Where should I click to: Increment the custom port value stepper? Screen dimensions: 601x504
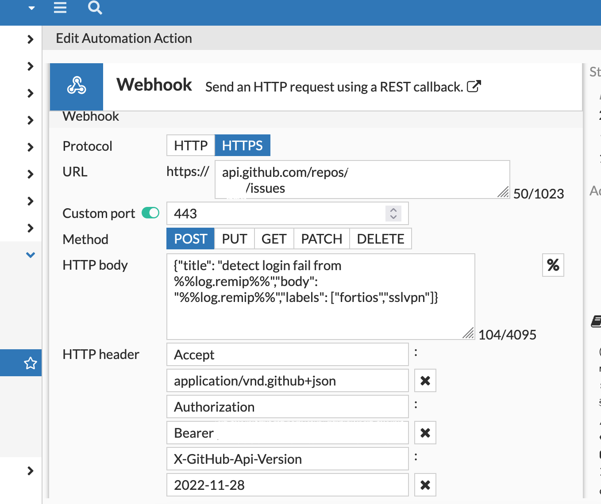(x=393, y=210)
